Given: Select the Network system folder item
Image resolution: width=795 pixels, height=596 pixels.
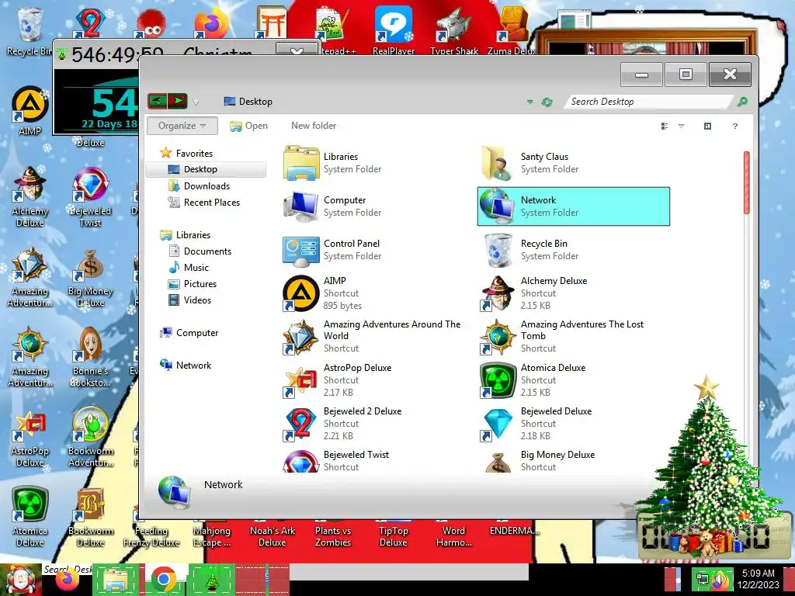Looking at the screenshot, I should [574, 206].
